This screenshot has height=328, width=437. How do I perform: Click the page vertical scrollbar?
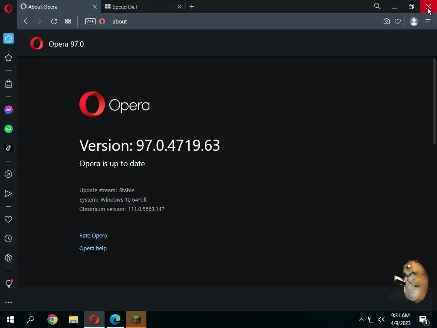point(434,101)
